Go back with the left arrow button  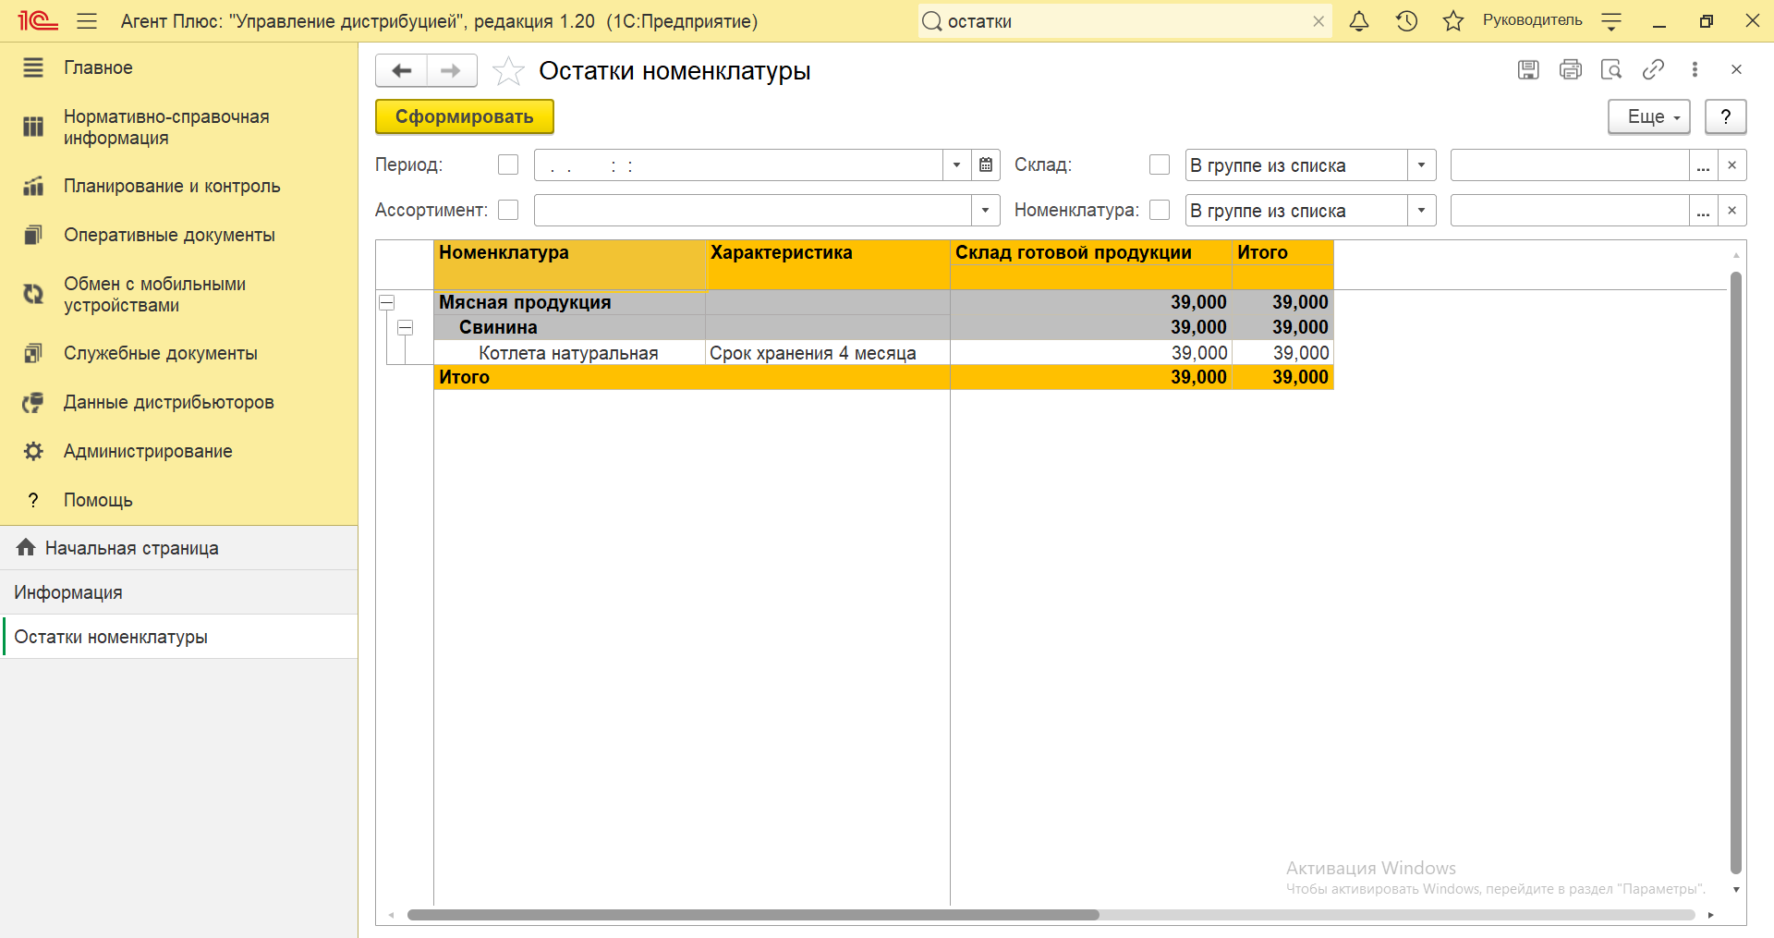click(x=401, y=70)
